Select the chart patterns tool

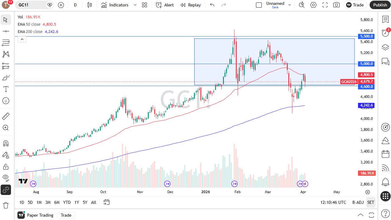(x=5, y=54)
